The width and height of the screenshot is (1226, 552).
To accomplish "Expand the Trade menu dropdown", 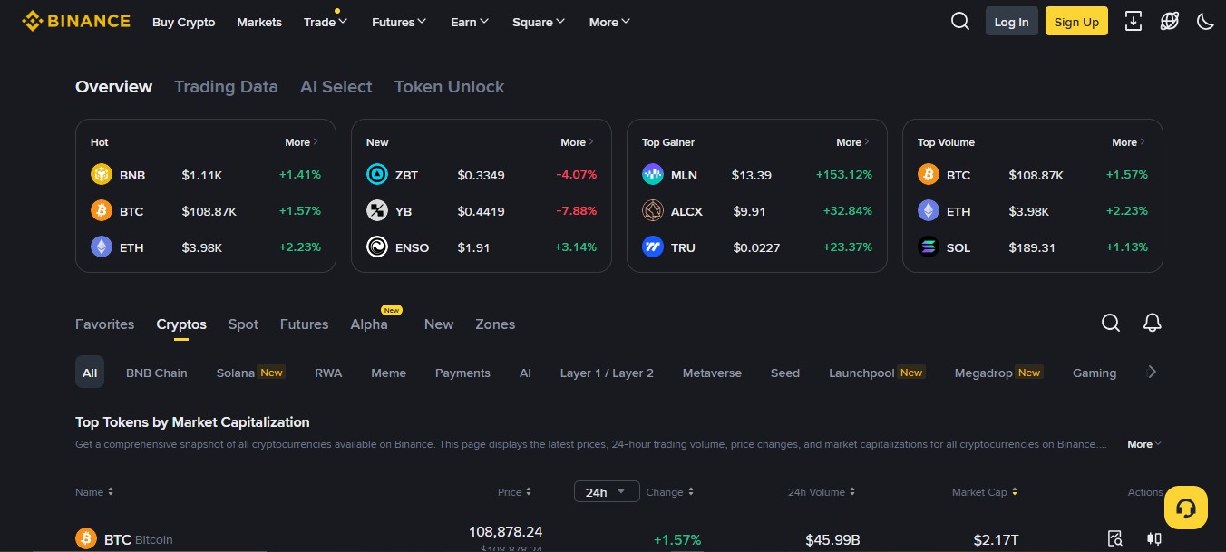I will pos(326,22).
